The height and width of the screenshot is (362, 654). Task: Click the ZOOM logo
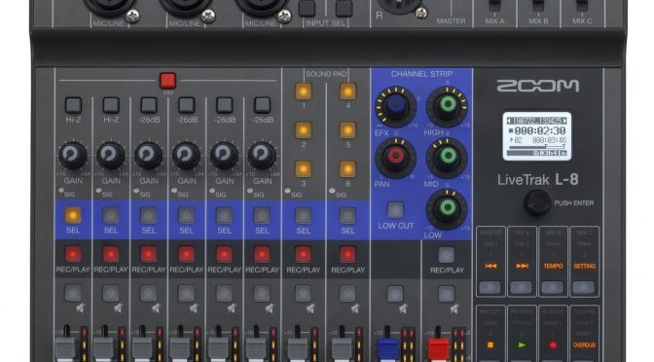(x=538, y=86)
